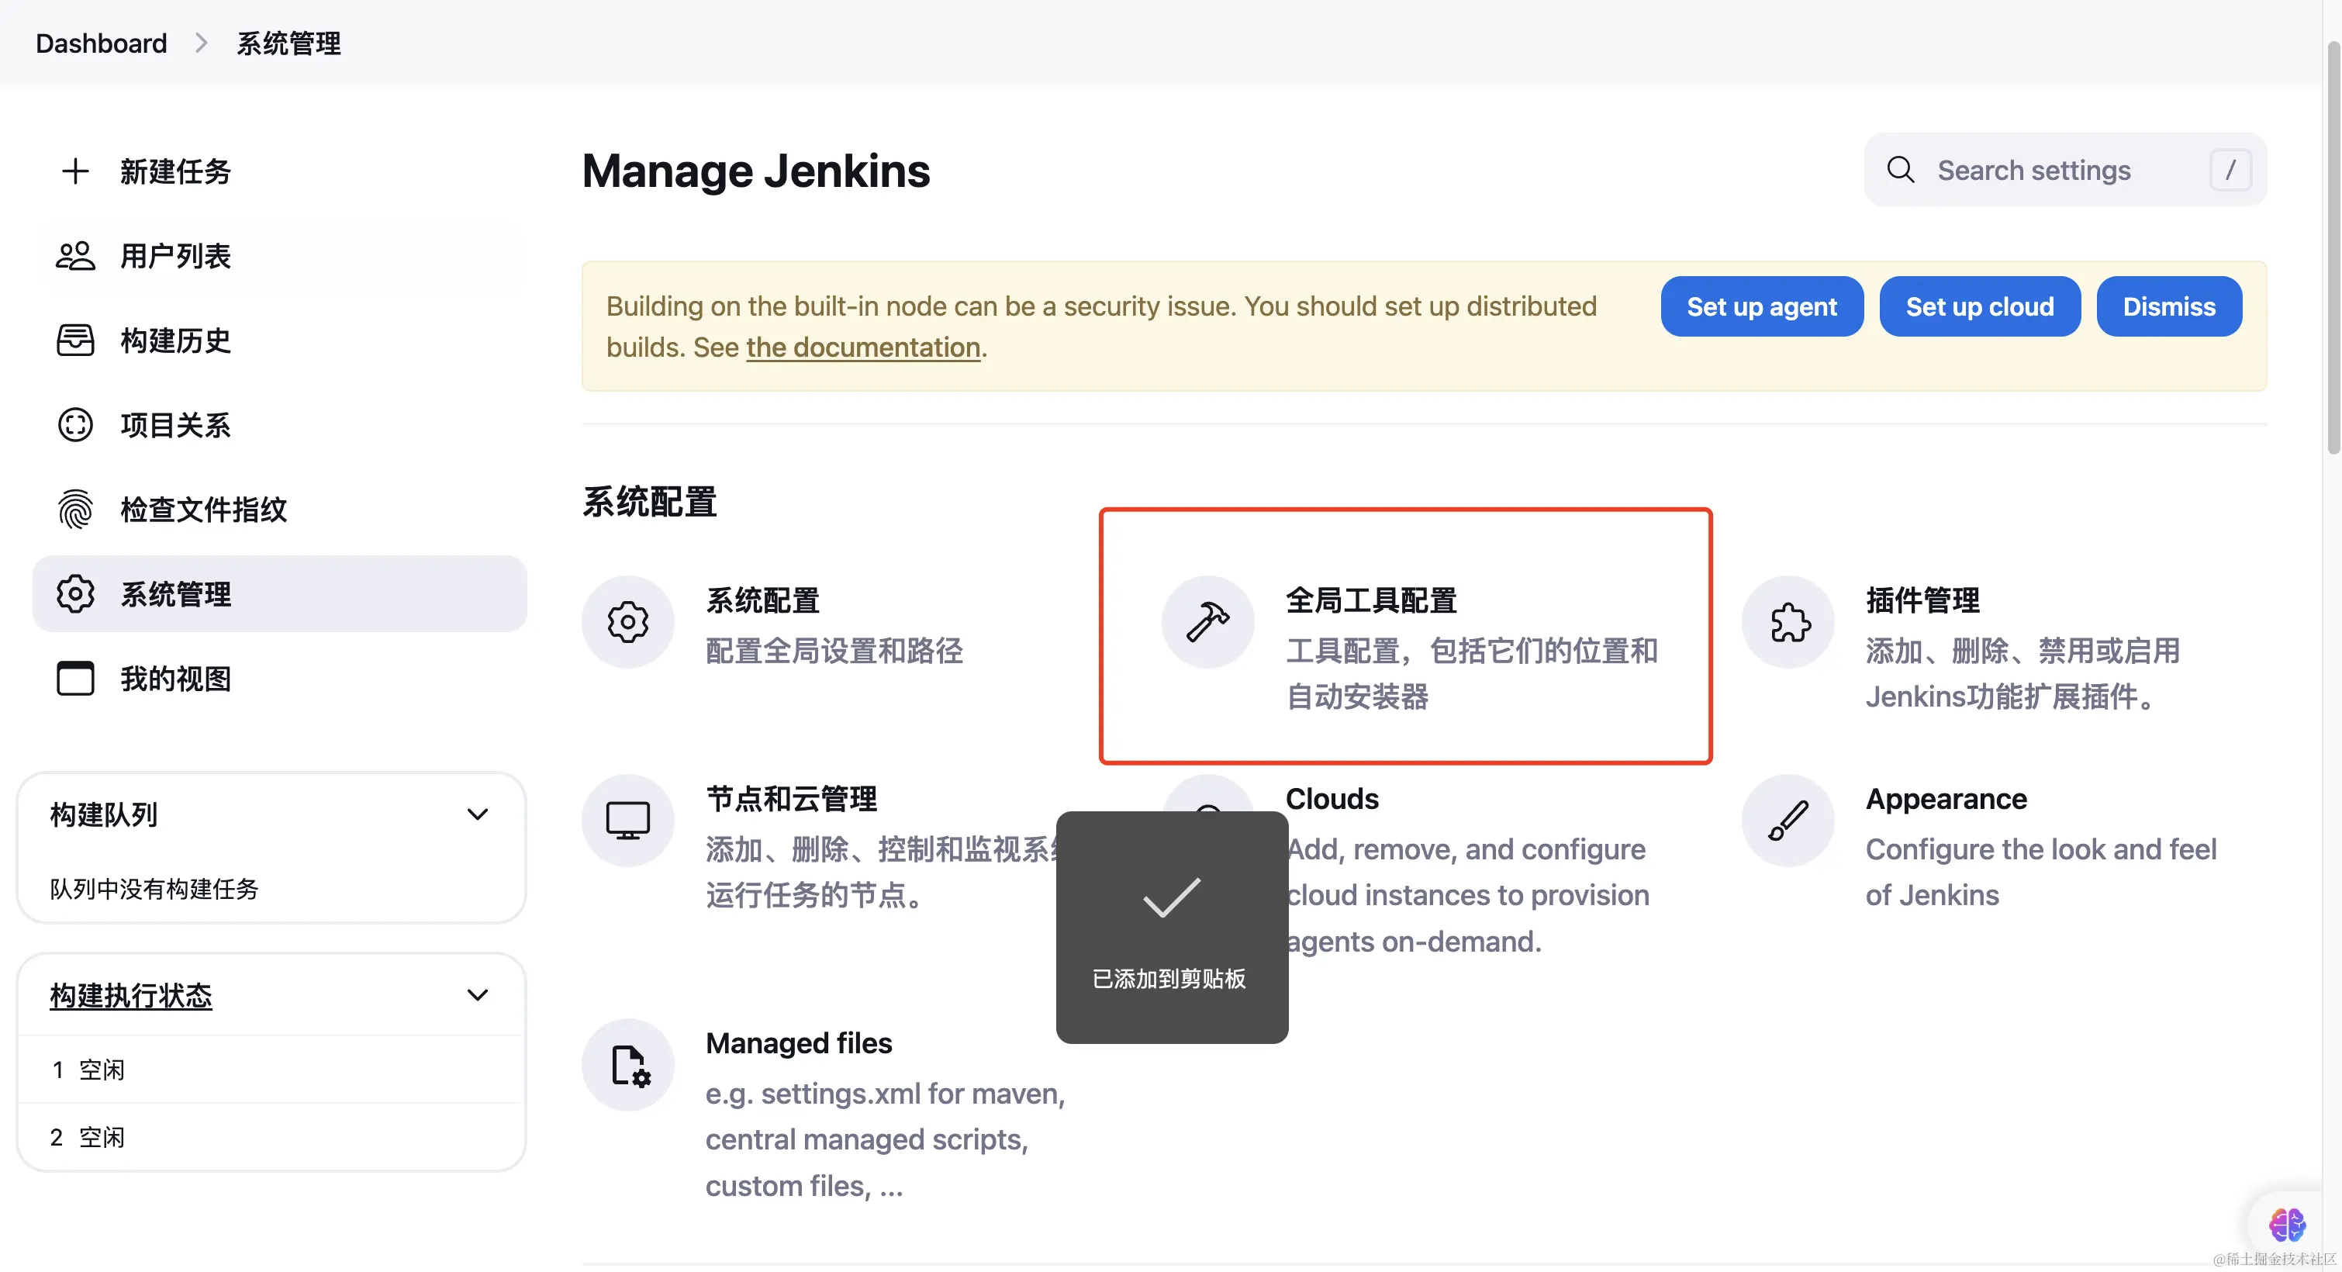
Task: Click the gear icon of 系统配置 card
Action: [628, 622]
